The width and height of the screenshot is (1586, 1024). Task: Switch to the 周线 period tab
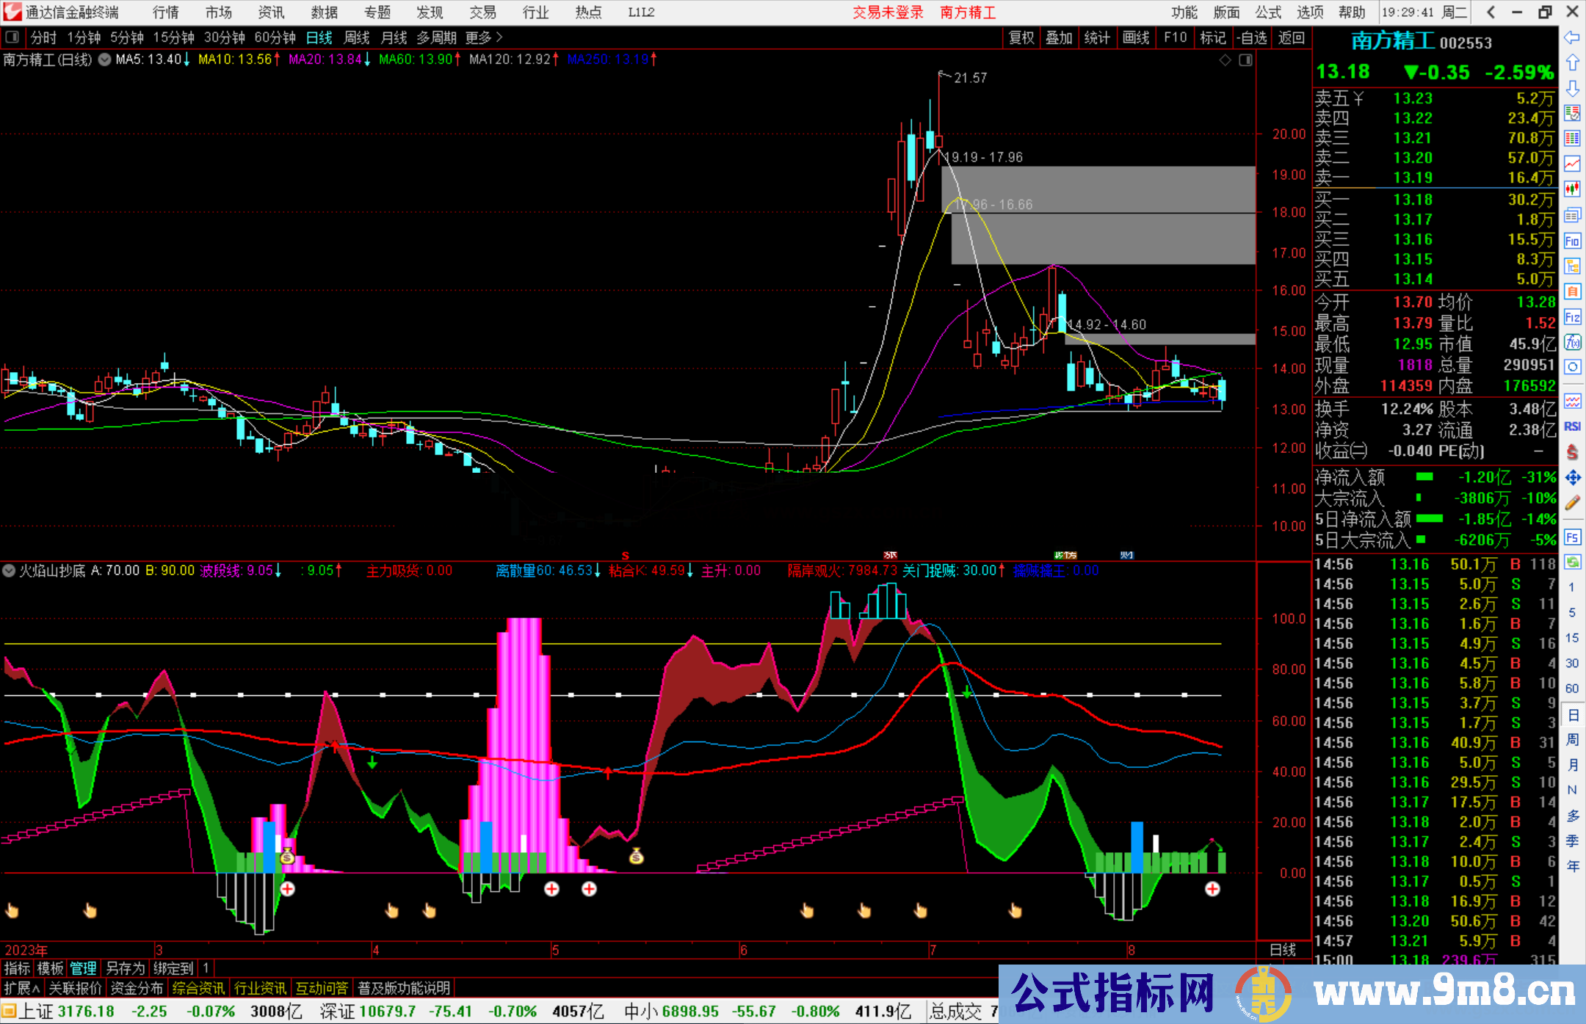point(356,37)
